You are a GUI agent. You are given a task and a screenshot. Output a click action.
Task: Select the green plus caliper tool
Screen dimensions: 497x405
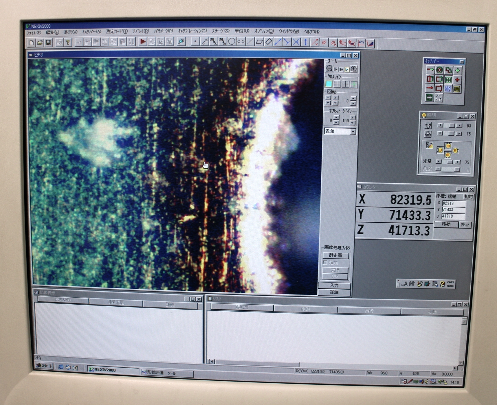(457, 70)
